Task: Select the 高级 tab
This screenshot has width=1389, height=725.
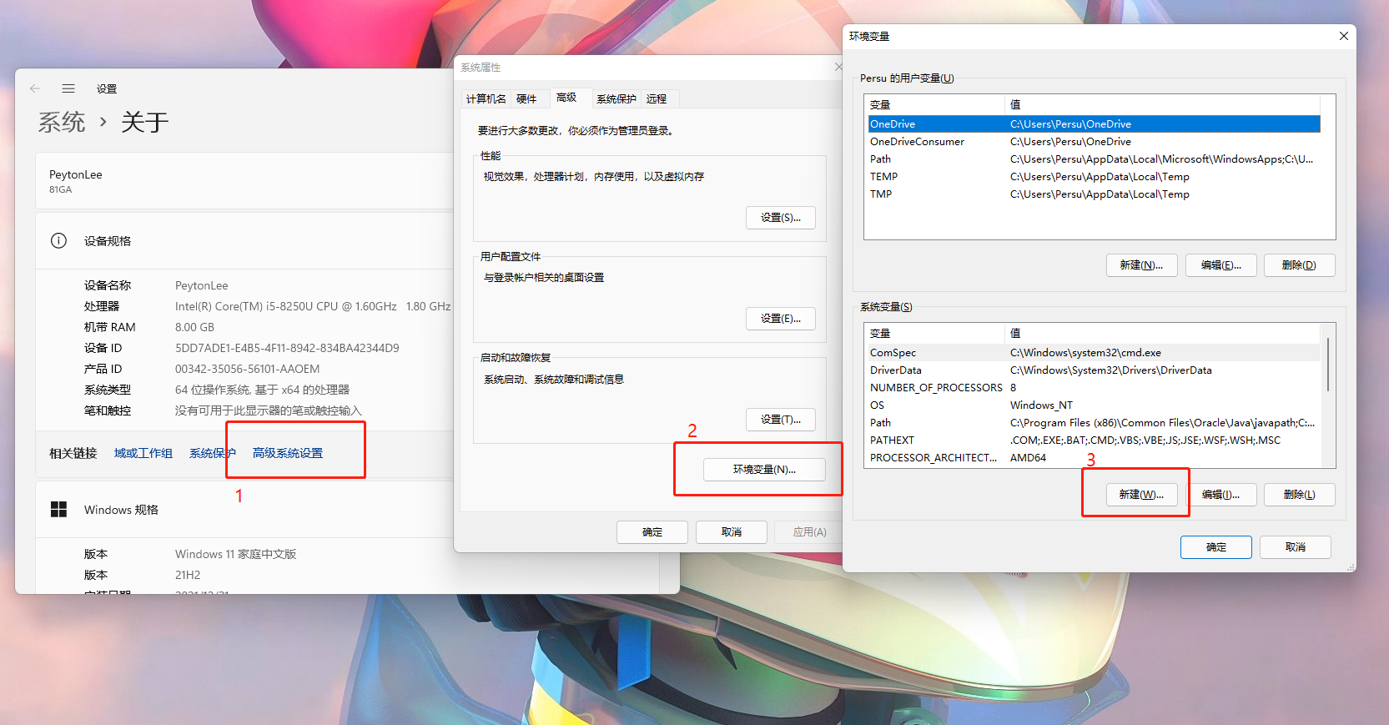Action: pyautogui.click(x=566, y=98)
